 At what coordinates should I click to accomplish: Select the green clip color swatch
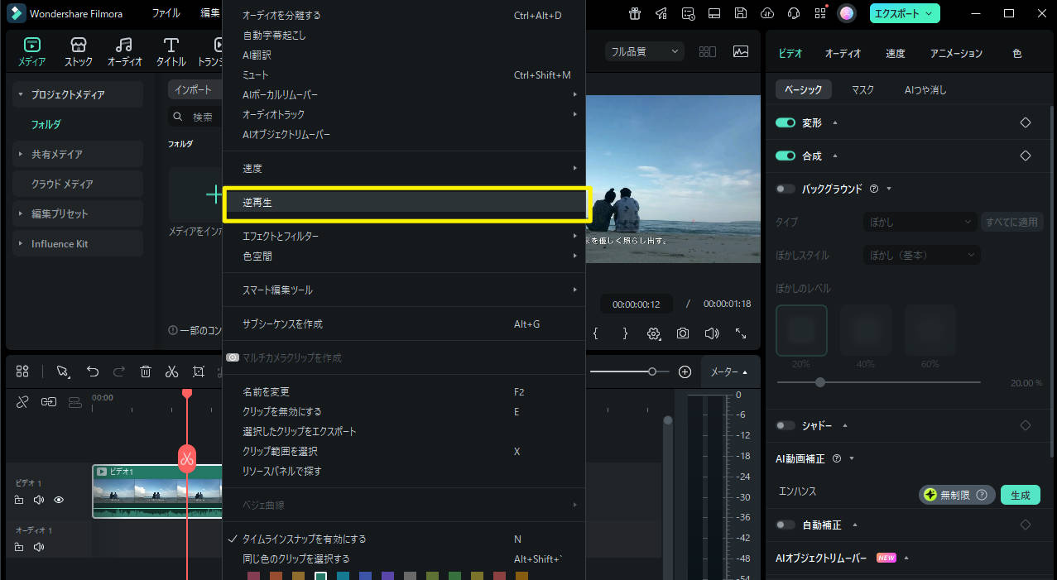[x=453, y=573]
